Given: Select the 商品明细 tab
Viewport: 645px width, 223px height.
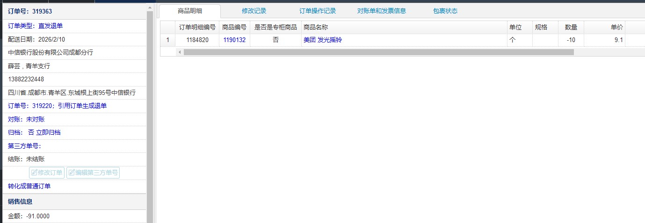Looking at the screenshot, I should tap(190, 11).
